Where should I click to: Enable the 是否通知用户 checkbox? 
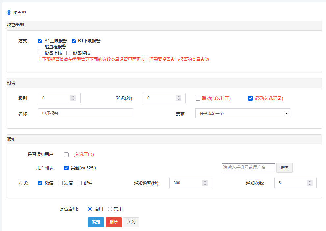[x=66, y=154]
